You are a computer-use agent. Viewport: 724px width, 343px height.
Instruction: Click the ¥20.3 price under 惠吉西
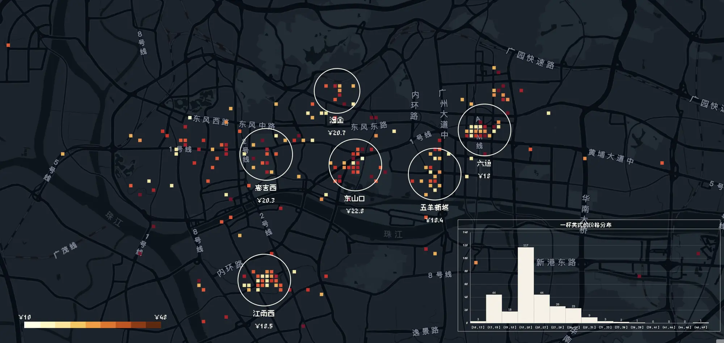click(266, 200)
